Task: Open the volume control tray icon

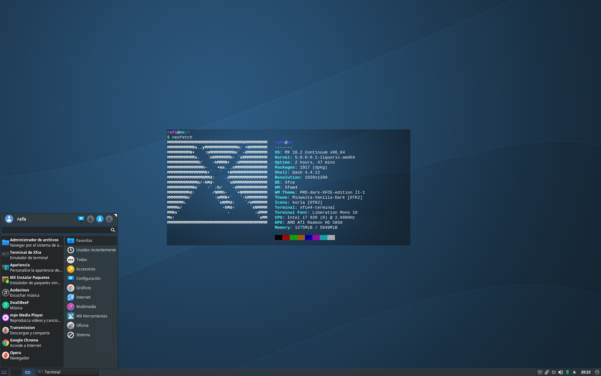Action: click(561, 372)
